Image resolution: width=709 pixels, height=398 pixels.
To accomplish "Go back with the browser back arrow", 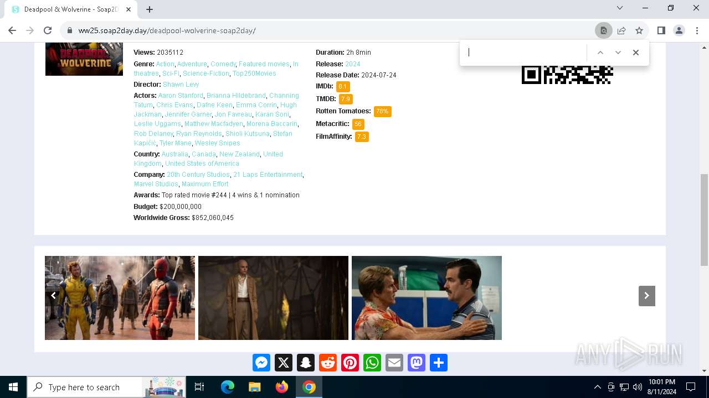I will click(12, 30).
